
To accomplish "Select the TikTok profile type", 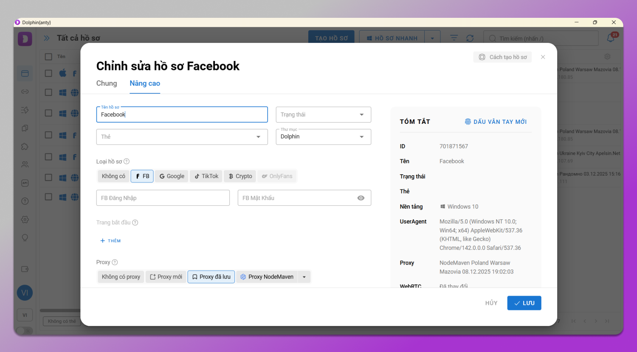I will coord(206,176).
